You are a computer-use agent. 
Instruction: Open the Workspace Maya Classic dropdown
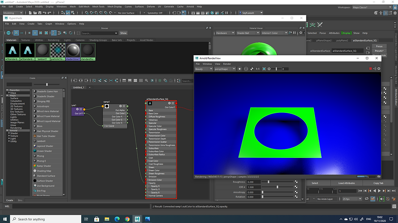[372, 7]
